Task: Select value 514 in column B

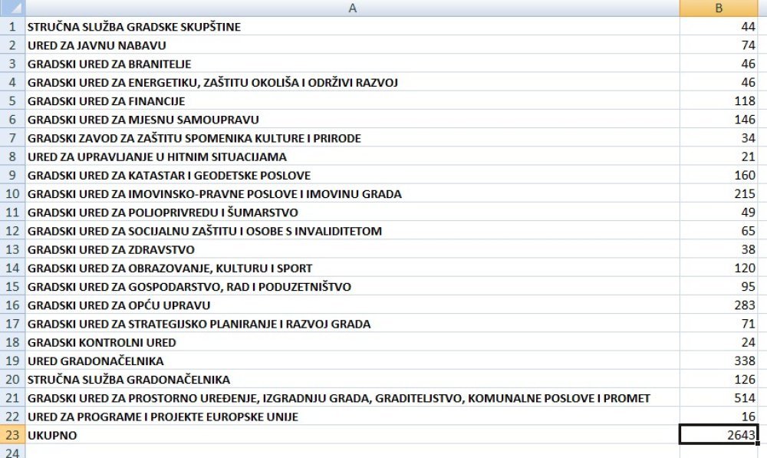Action: (x=719, y=398)
